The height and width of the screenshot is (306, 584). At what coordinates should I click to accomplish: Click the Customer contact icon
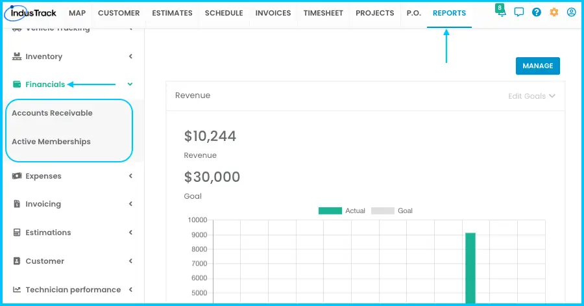pos(17,261)
